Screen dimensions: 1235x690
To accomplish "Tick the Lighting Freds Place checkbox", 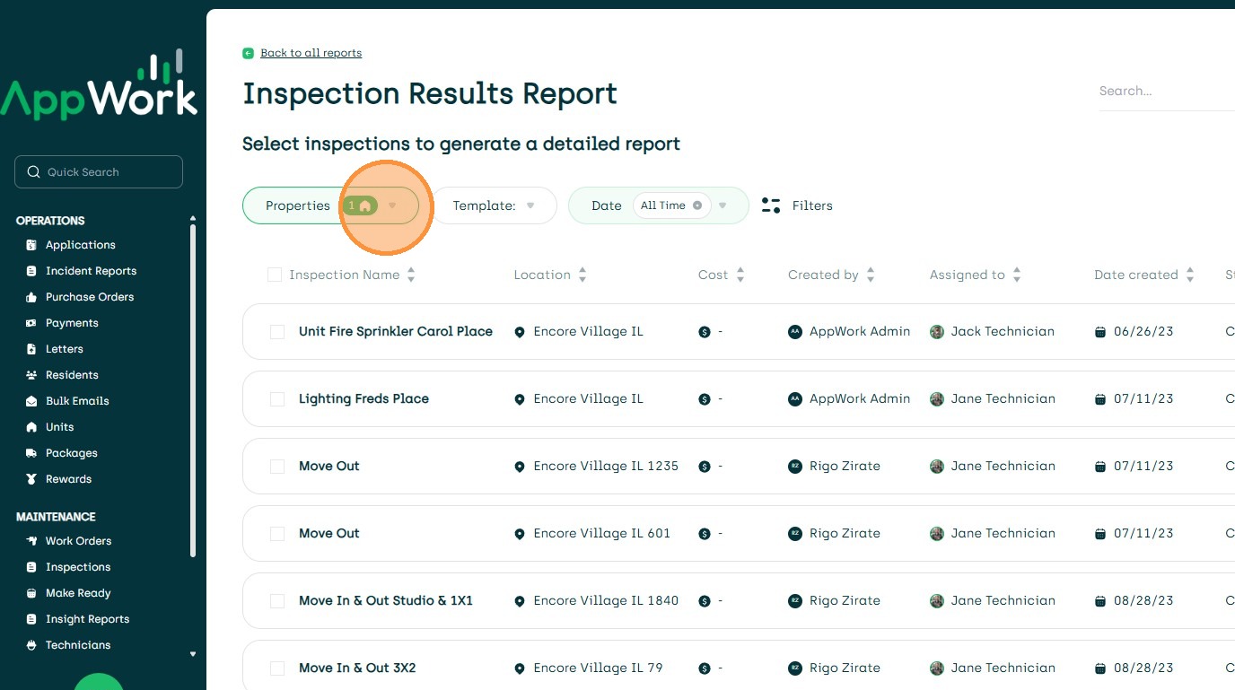I will point(277,399).
